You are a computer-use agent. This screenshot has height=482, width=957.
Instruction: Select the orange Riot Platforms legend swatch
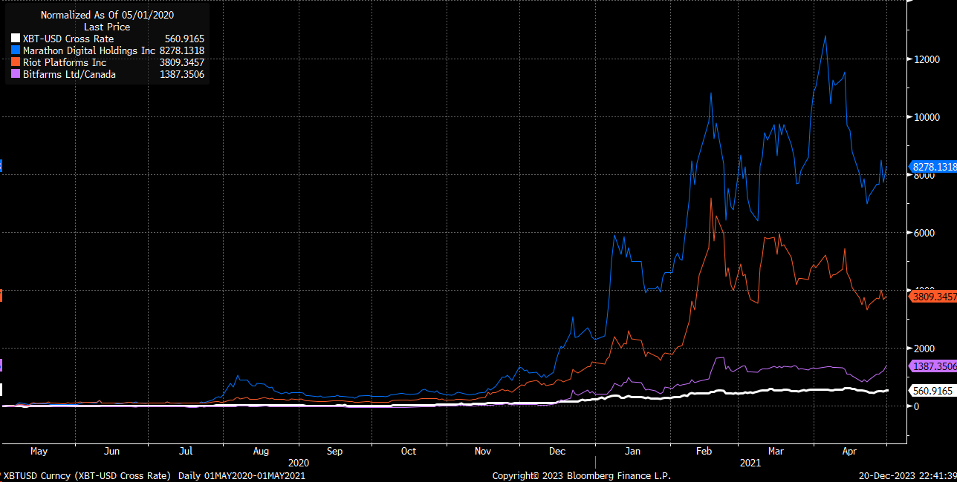pos(15,62)
